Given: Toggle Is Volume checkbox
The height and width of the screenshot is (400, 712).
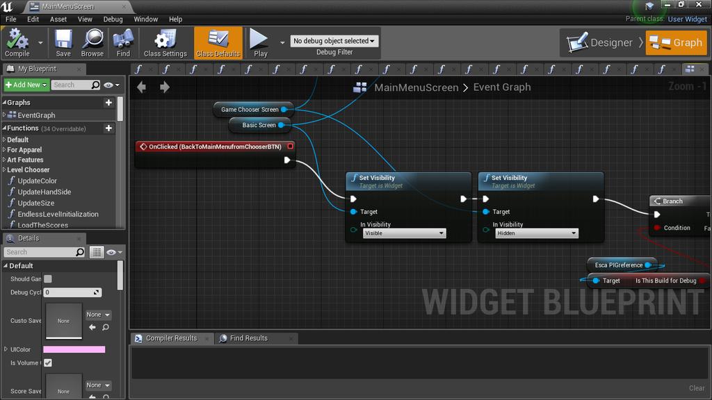Looking at the screenshot, I should coord(48,362).
